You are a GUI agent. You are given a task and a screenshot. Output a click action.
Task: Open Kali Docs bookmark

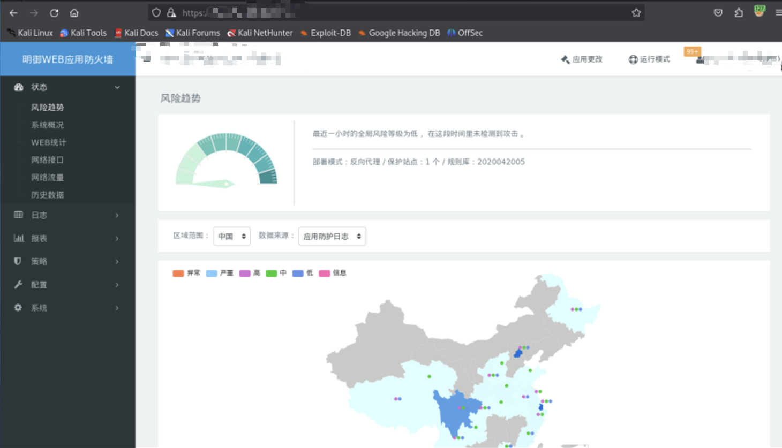(x=136, y=33)
